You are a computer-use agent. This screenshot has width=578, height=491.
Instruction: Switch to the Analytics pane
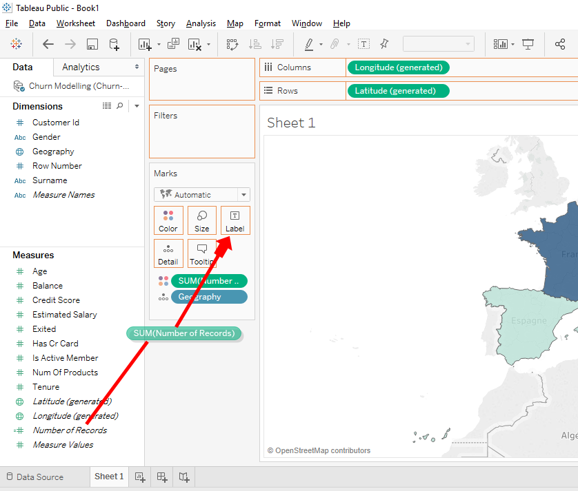click(x=81, y=67)
